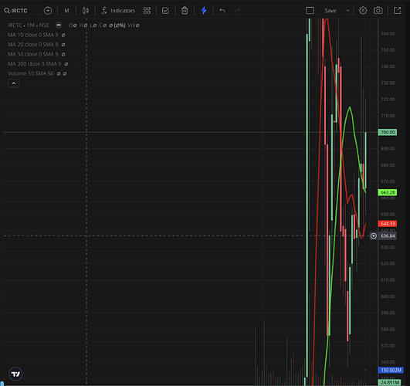The height and width of the screenshot is (386, 410).
Task: Click the 663.28 green MA price label
Action: [x=388, y=193]
